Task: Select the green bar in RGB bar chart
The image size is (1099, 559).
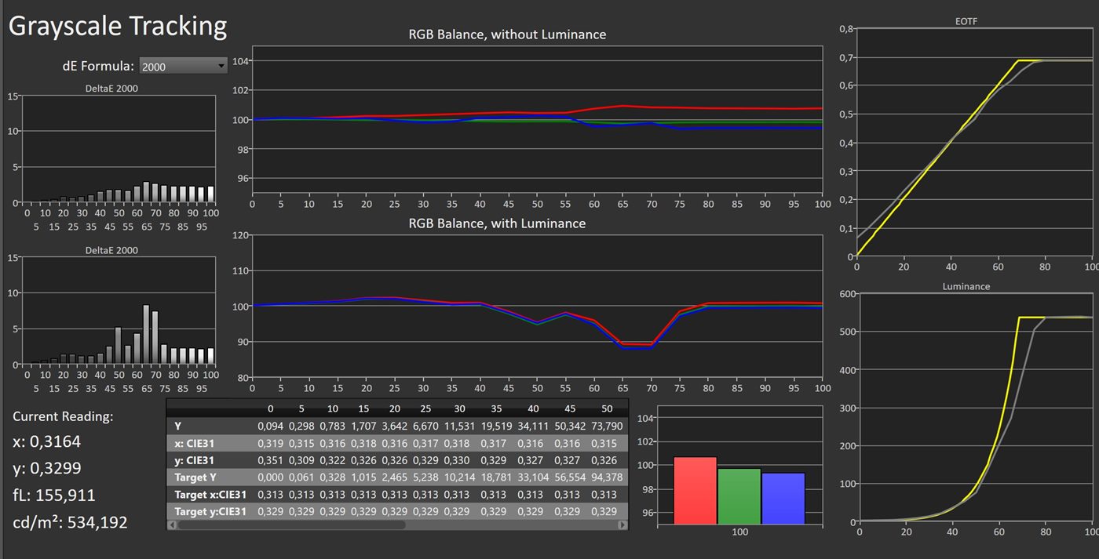Action: (739, 495)
